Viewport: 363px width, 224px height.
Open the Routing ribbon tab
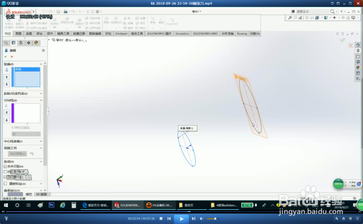(x=242, y=34)
